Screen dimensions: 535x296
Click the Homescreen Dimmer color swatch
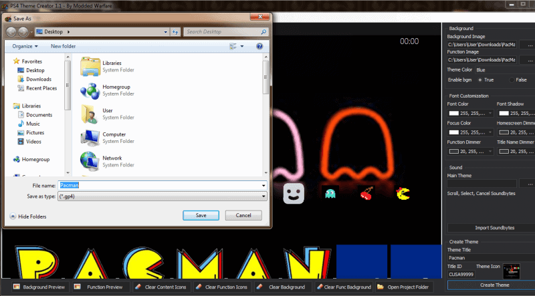(504, 132)
